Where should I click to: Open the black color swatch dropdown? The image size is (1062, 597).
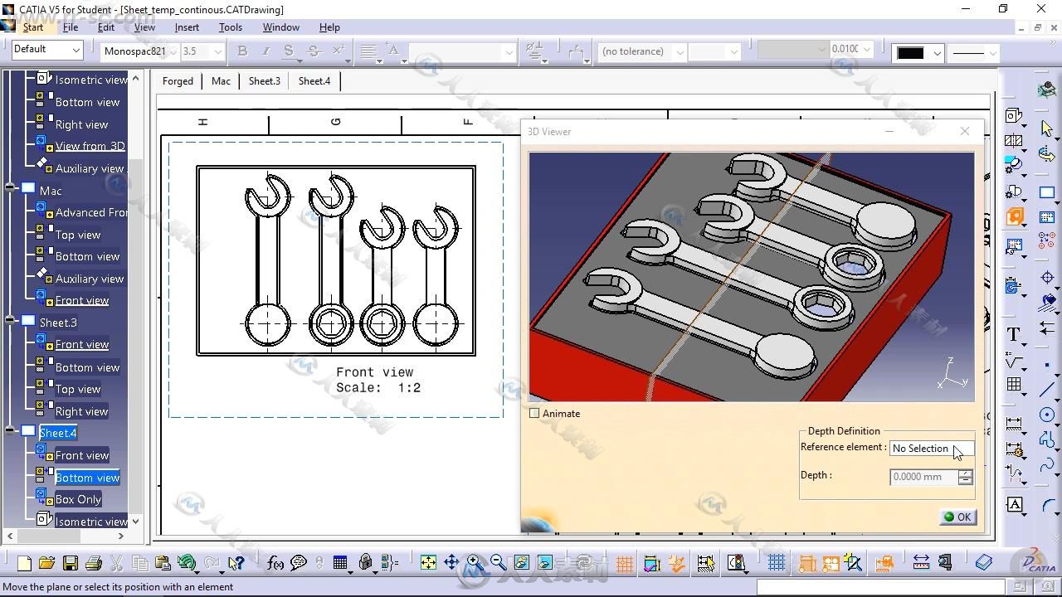coord(938,53)
